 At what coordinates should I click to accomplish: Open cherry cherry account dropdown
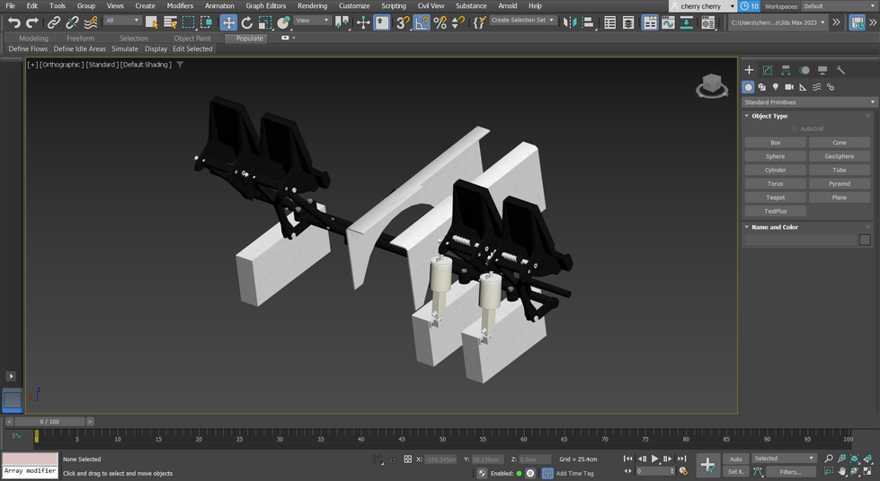point(702,6)
